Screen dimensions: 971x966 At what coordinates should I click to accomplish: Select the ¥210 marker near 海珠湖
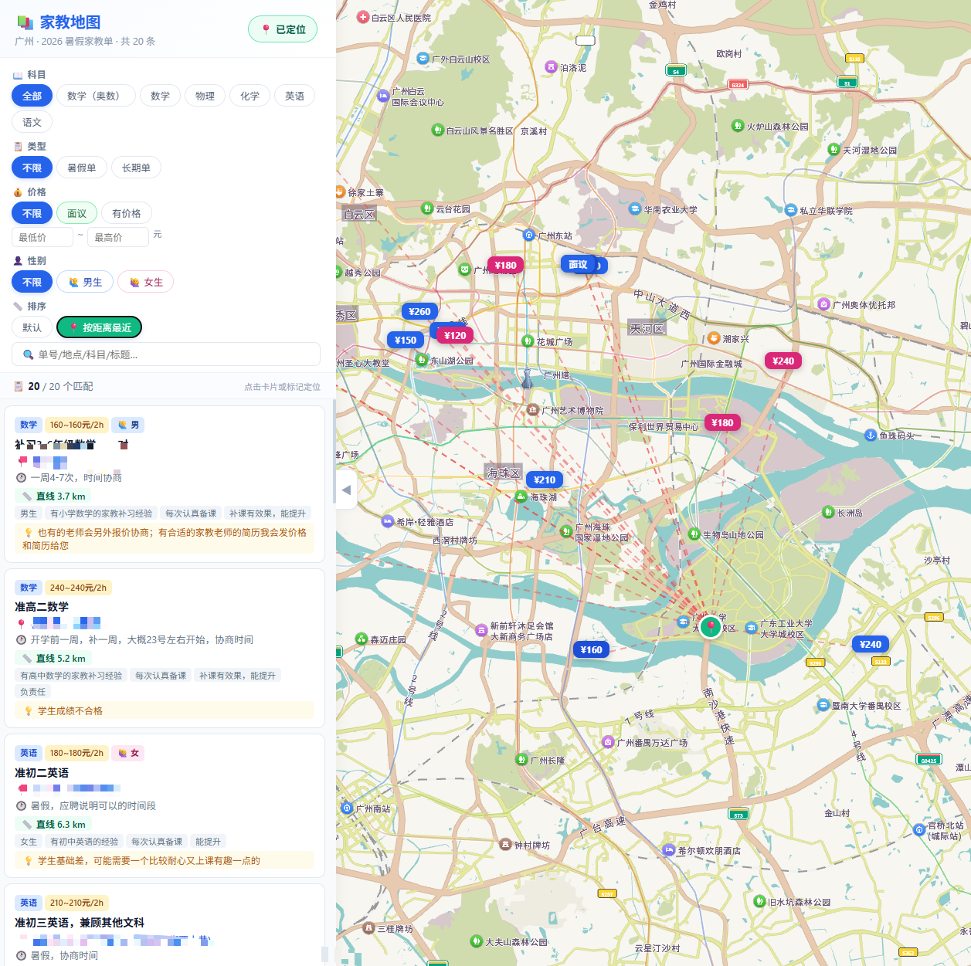point(545,480)
